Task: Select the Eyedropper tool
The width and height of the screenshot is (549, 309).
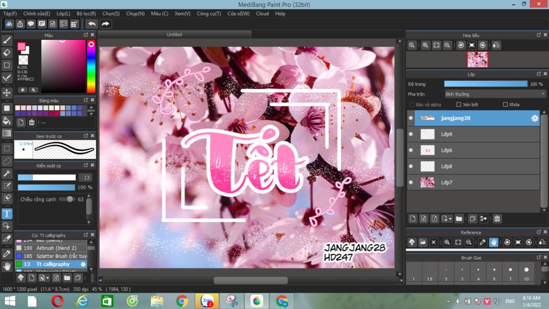Action: [x=6, y=254]
